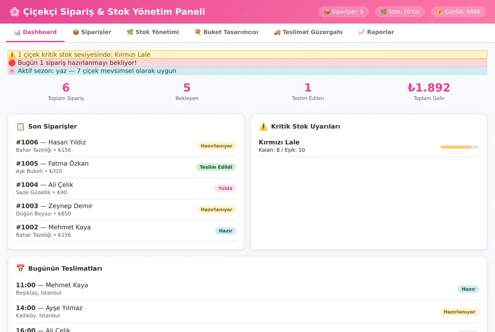The width and height of the screenshot is (495, 332).
Task: Click the 11:00 Mehmet Kaya delivery entry
Action: (x=247, y=289)
